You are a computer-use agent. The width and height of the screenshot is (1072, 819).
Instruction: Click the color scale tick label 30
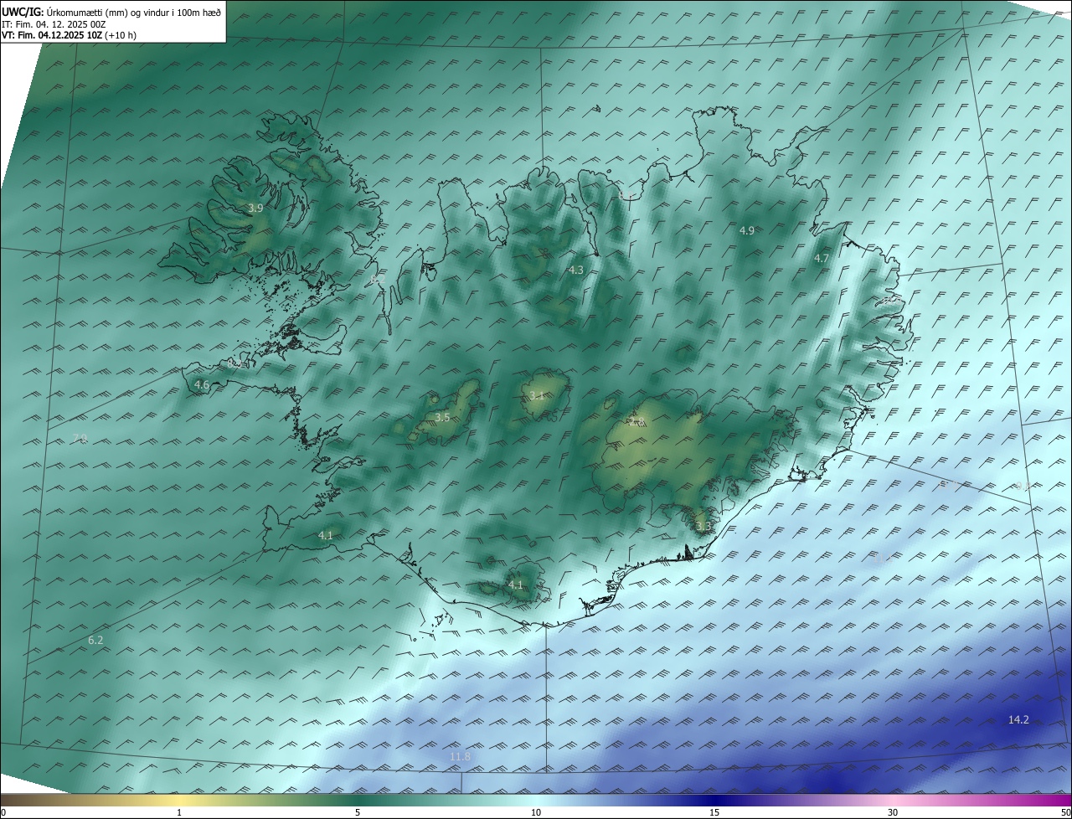click(893, 812)
